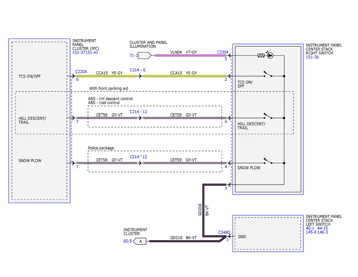Click the INSTRUMENT PANEL CLUSTER (IPC) title
The height and width of the screenshot is (277, 358).
[x=85, y=45]
